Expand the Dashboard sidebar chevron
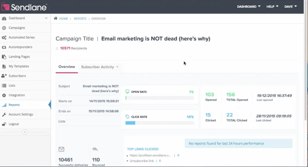The image size is (308, 167). (46, 18)
